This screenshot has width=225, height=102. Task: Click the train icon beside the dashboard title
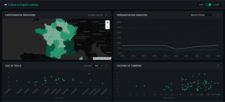click(6, 5)
